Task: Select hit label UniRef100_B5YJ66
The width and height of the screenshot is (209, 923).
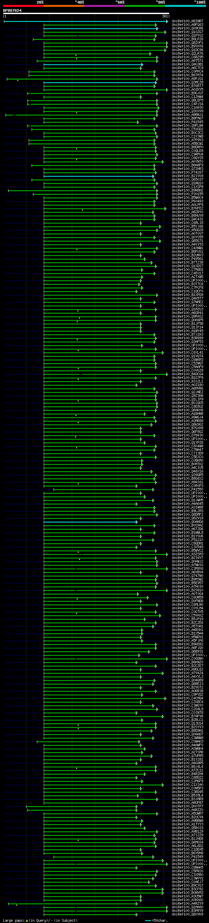Action: pos(187,227)
